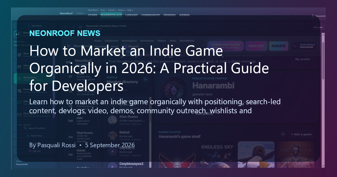Open the Battle for Wesnoth thumbnail
Image resolution: width=337 pixels, height=177 pixels.
click(x=295, y=155)
